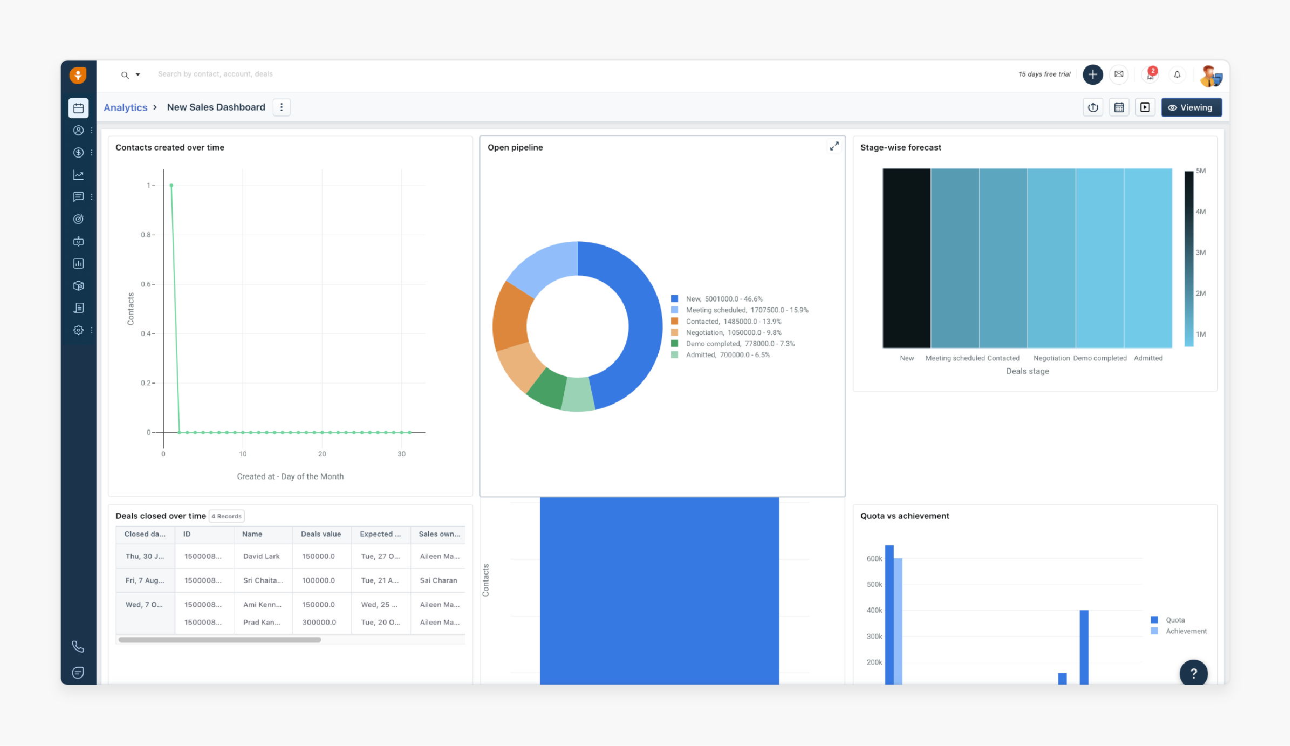Click the Name column header
The height and width of the screenshot is (746, 1290).
263,534
